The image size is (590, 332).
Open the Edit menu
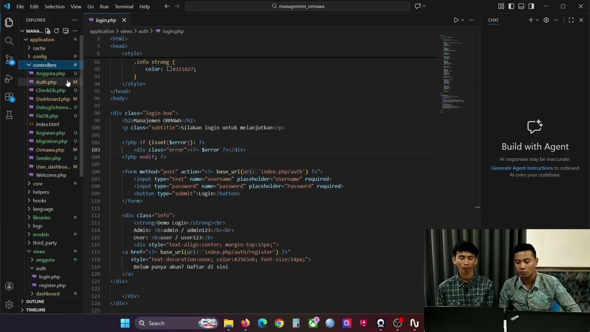[34, 6]
